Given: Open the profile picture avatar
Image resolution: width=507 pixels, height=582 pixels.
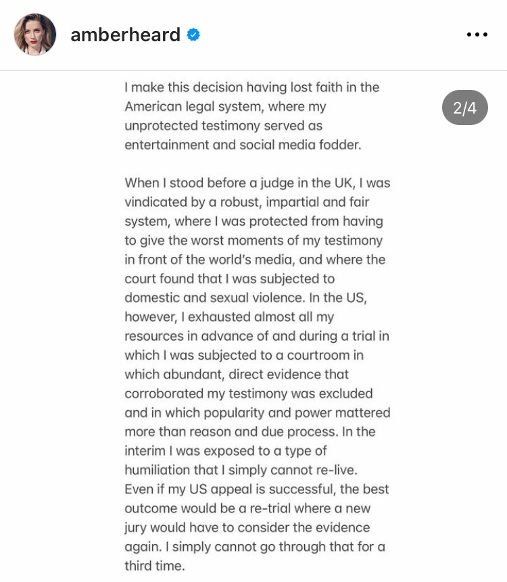Looking at the screenshot, I should 35,34.
